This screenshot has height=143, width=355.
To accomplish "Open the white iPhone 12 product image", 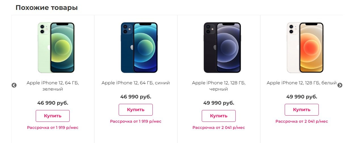I will 305,48.
